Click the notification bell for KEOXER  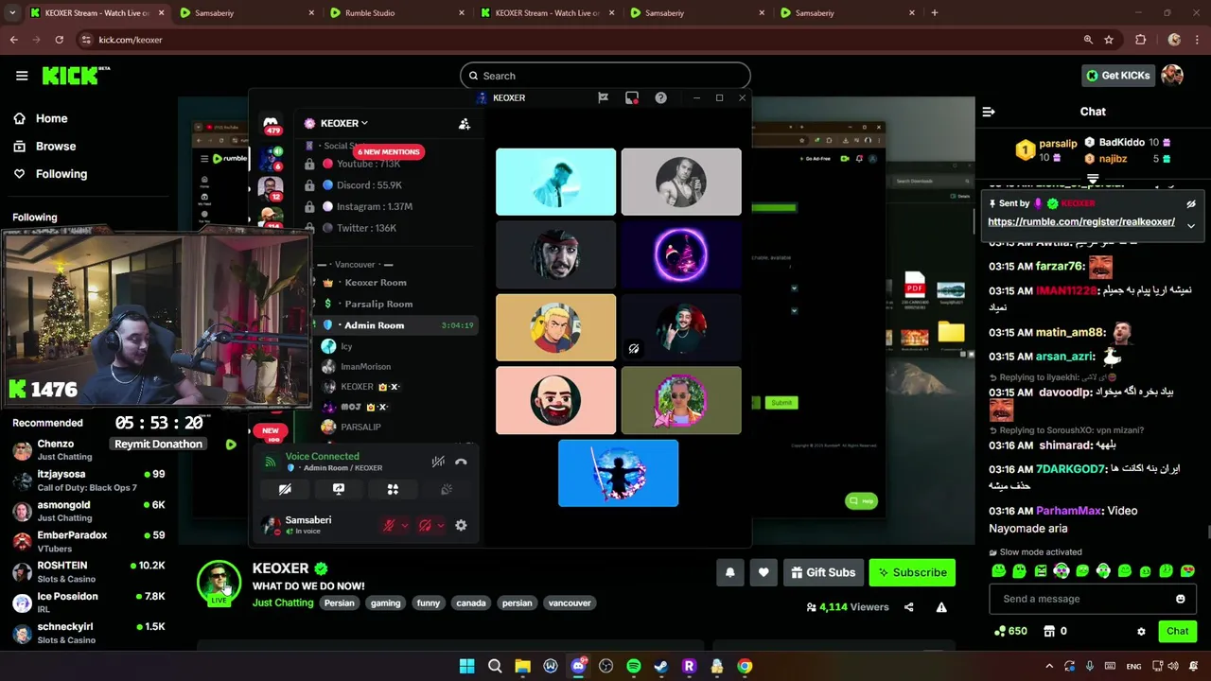pos(729,572)
